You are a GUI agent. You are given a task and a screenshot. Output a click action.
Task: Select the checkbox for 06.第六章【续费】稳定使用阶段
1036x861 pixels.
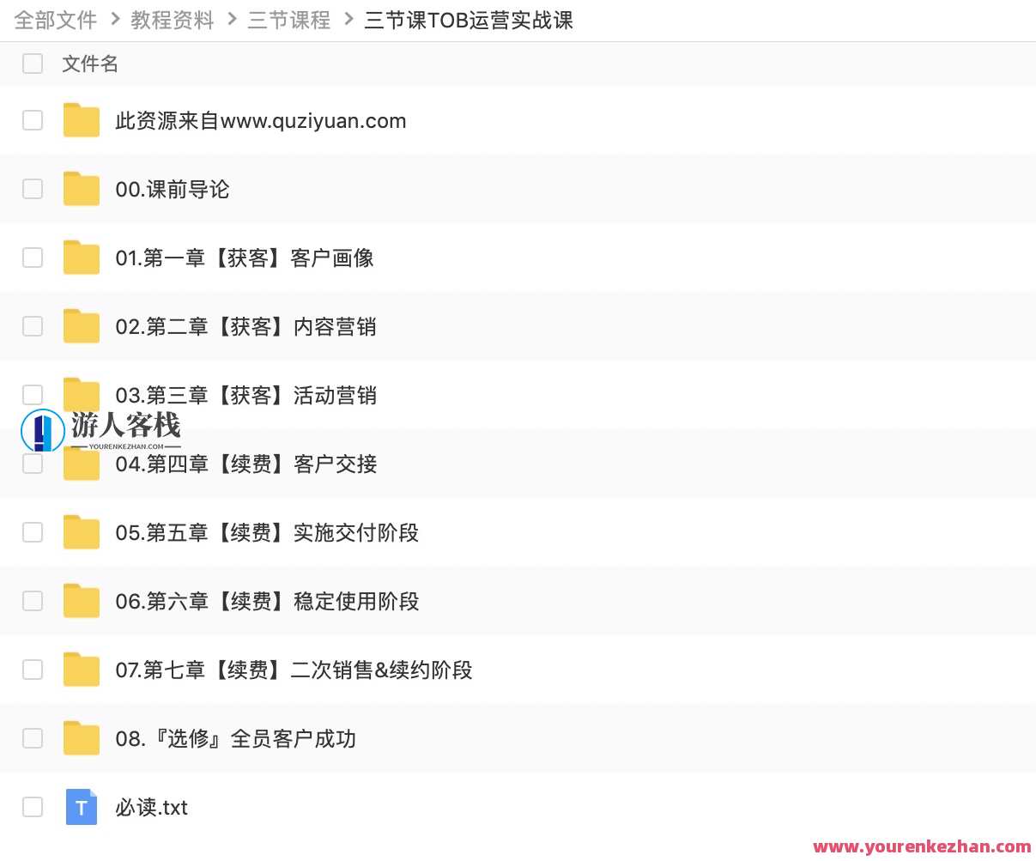[x=33, y=601]
